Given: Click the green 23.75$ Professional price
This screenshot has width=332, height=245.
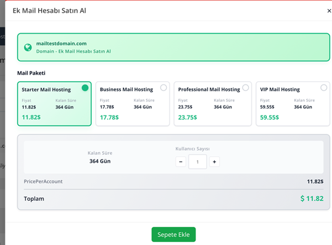Looking at the screenshot, I should [187, 117].
